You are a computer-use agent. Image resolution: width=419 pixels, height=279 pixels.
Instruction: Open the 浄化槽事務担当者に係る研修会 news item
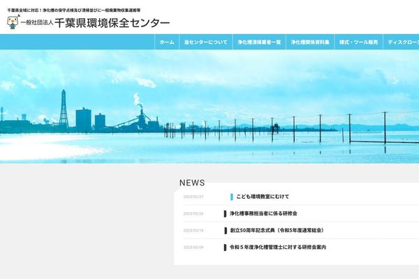[263, 213]
